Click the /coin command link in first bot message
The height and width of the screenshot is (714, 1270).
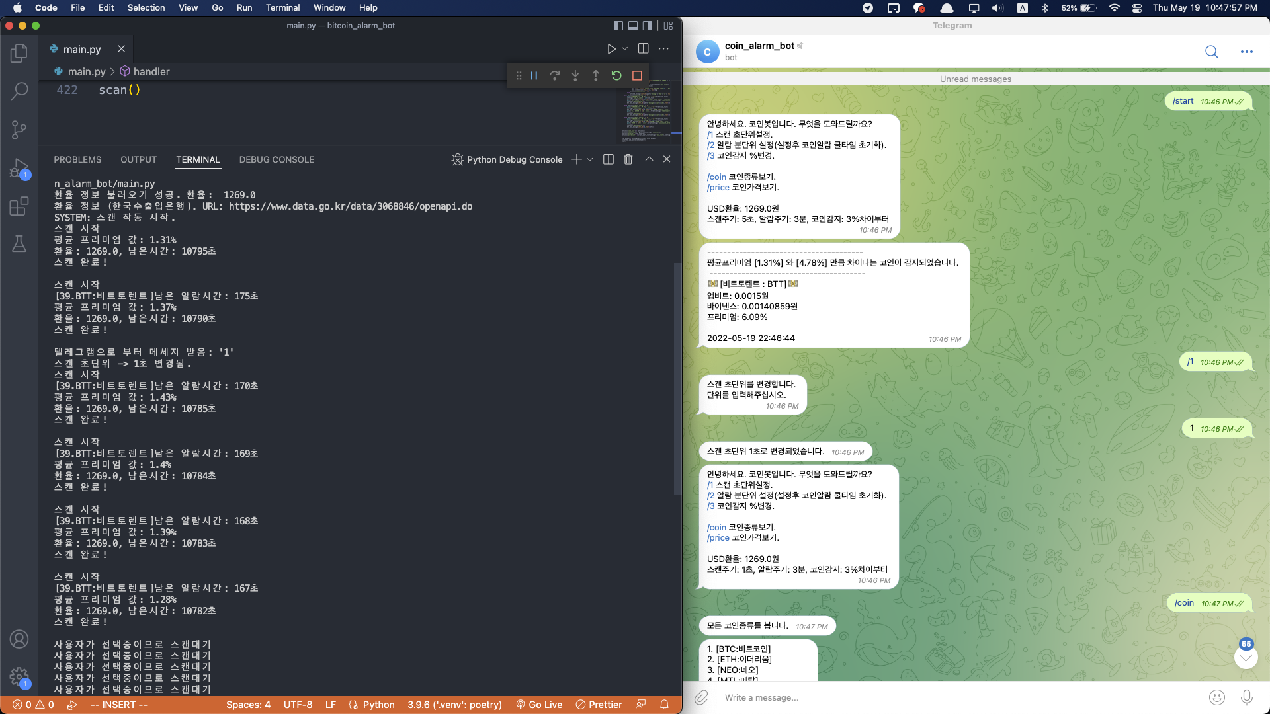click(x=716, y=177)
